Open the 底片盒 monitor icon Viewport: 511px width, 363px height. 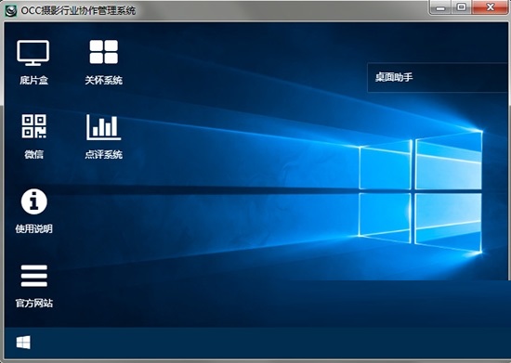tap(33, 53)
